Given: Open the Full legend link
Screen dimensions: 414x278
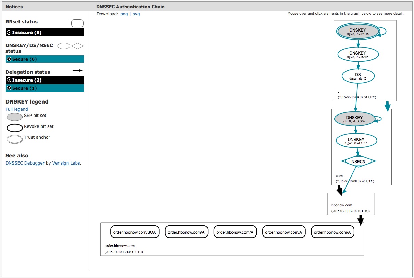Looking at the screenshot, I should 17,109.
